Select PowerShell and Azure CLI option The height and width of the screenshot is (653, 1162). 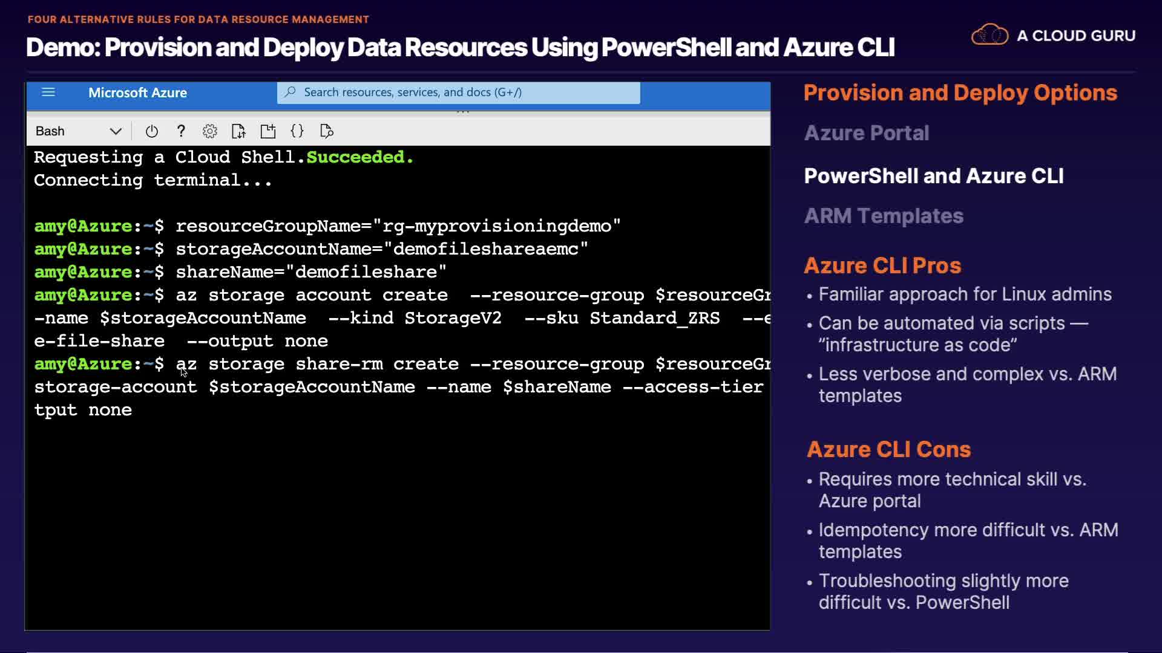click(x=933, y=176)
